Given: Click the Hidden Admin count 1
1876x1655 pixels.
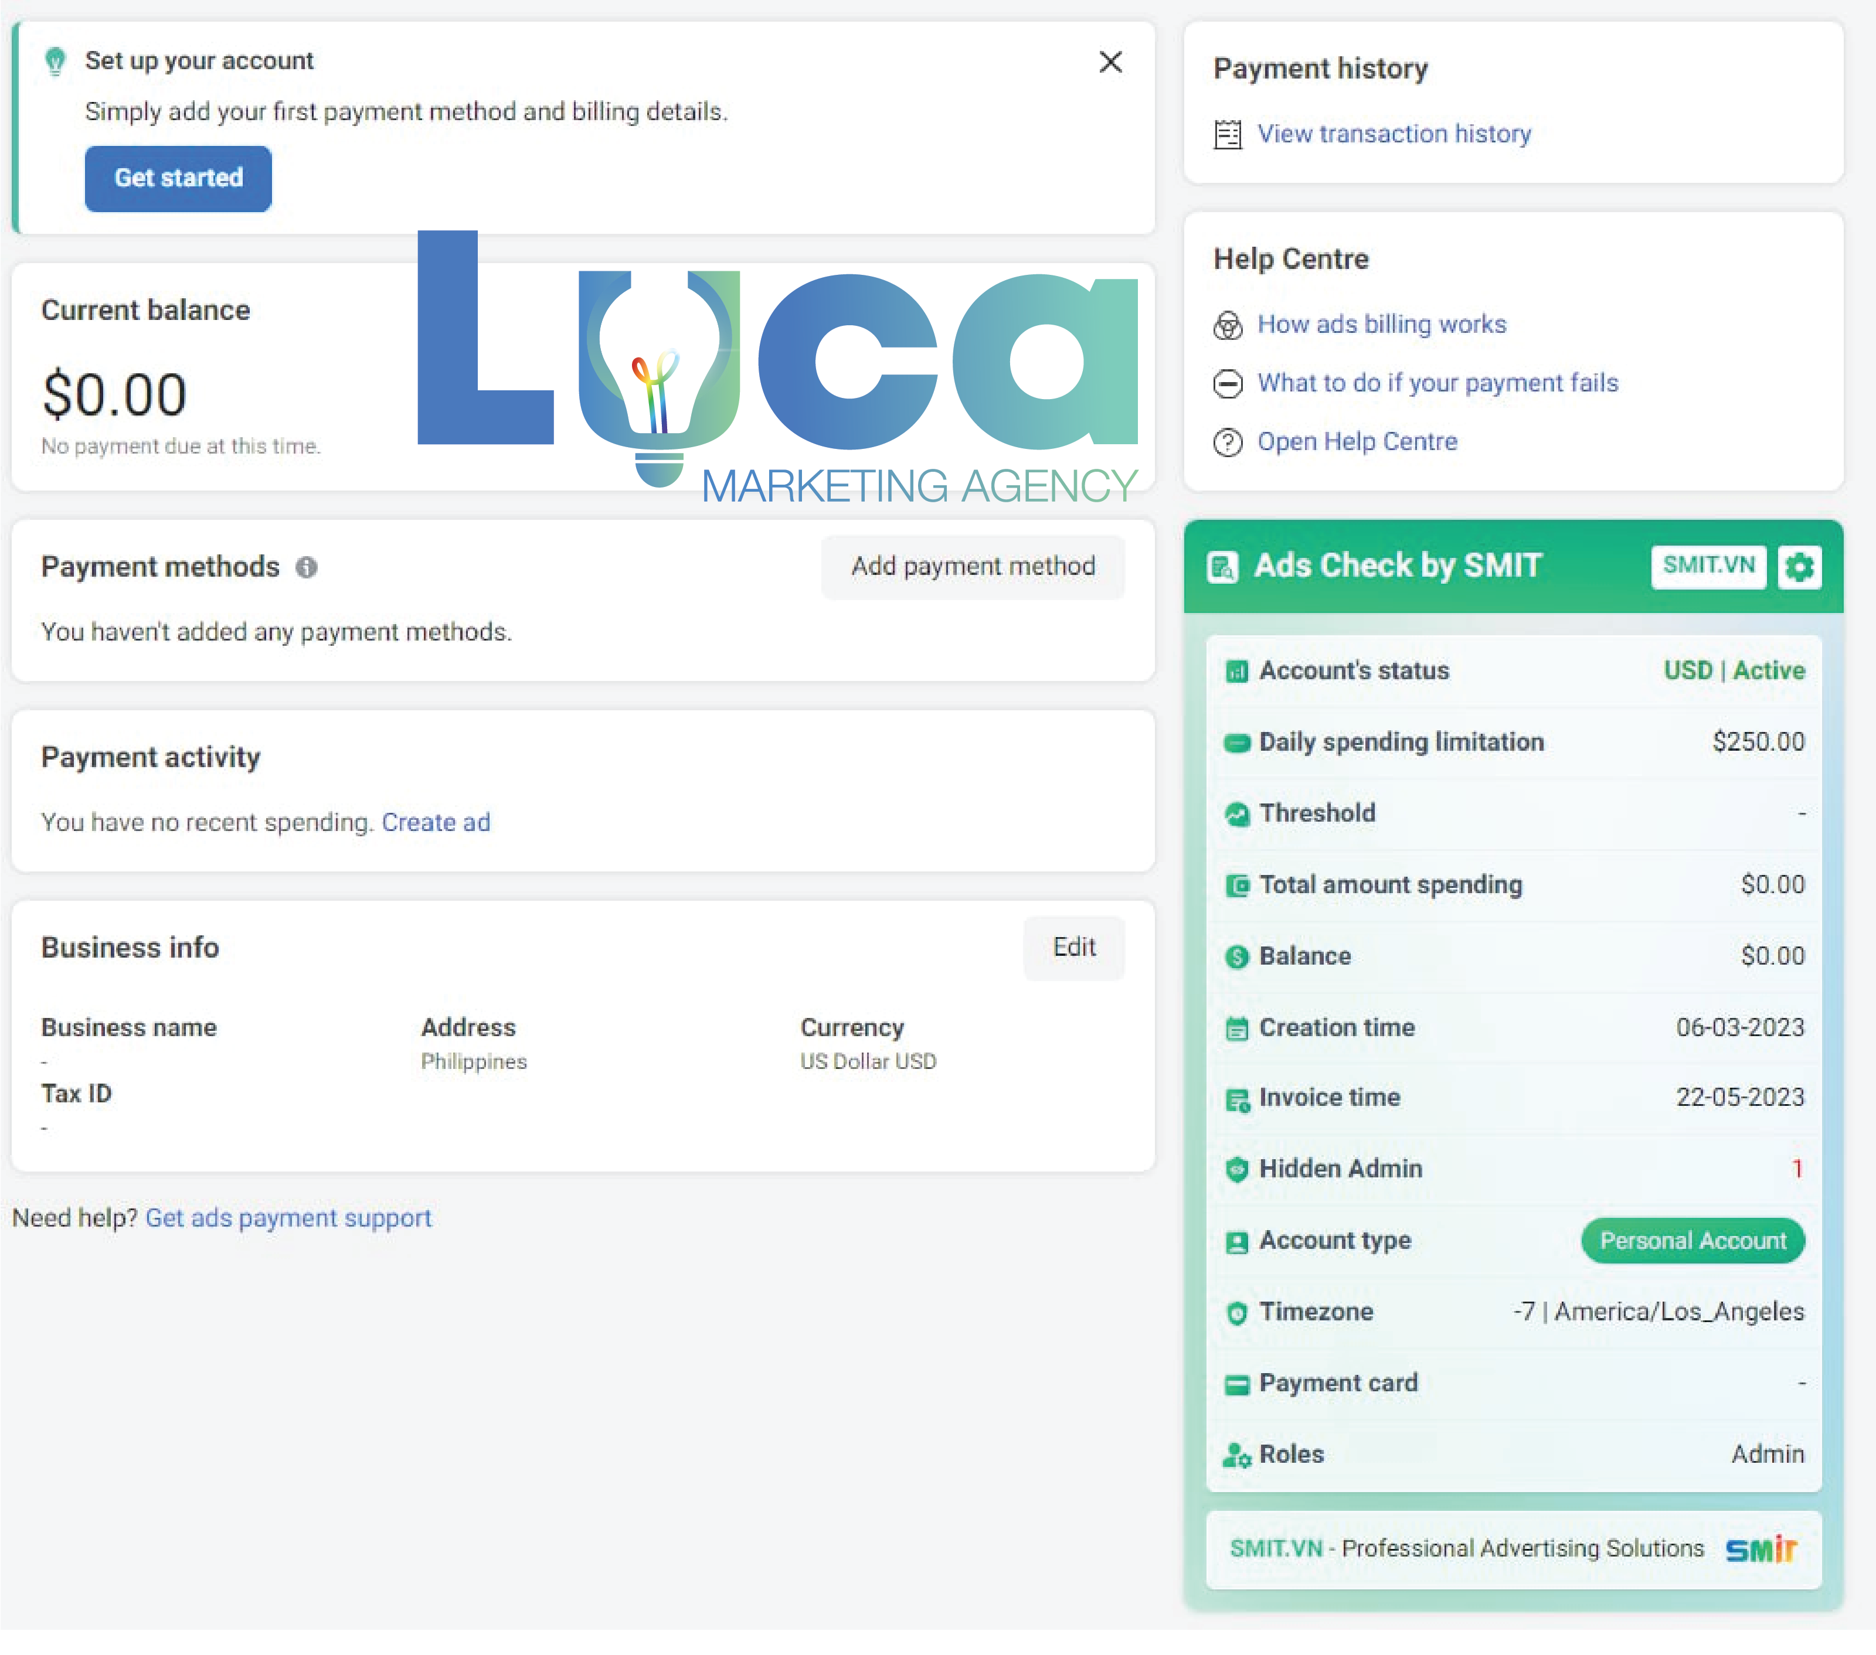Looking at the screenshot, I should pyautogui.click(x=1797, y=1169).
